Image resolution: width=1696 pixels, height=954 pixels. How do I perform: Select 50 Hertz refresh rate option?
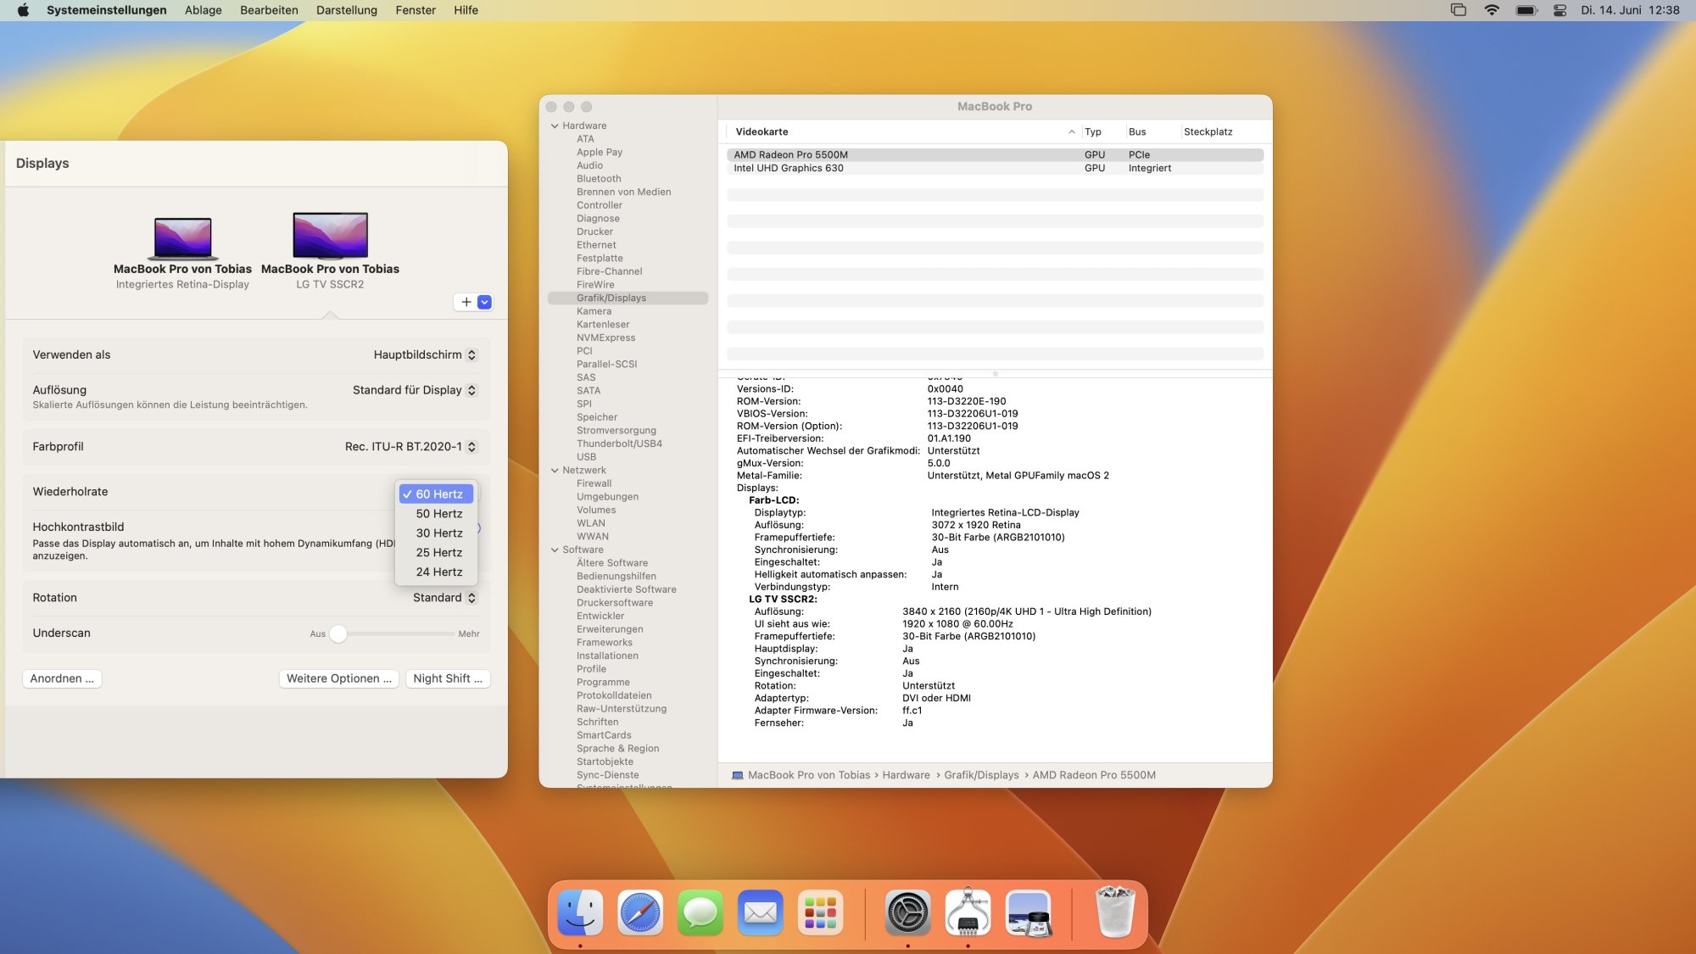click(438, 514)
